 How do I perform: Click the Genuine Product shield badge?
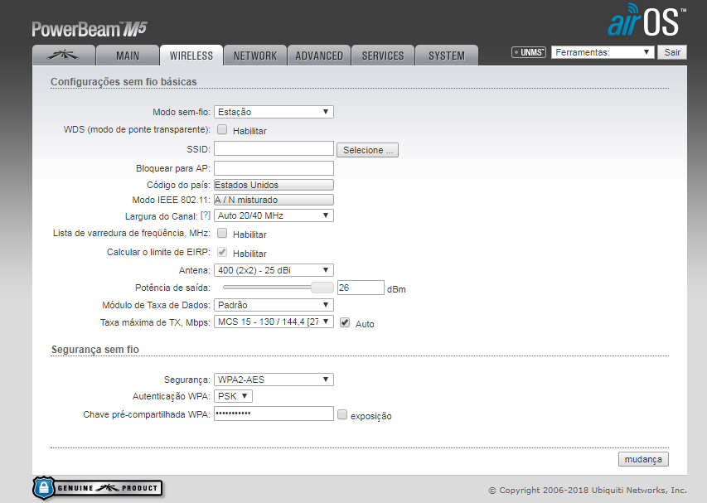tap(98, 488)
